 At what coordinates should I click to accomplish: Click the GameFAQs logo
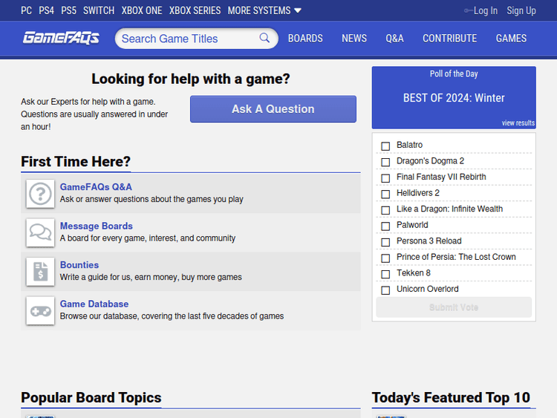[x=61, y=38]
